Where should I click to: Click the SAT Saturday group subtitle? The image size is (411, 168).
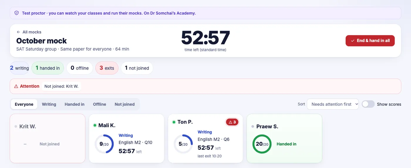pyautogui.click(x=73, y=49)
